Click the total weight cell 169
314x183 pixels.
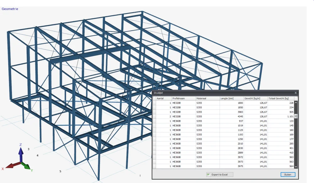281,135
